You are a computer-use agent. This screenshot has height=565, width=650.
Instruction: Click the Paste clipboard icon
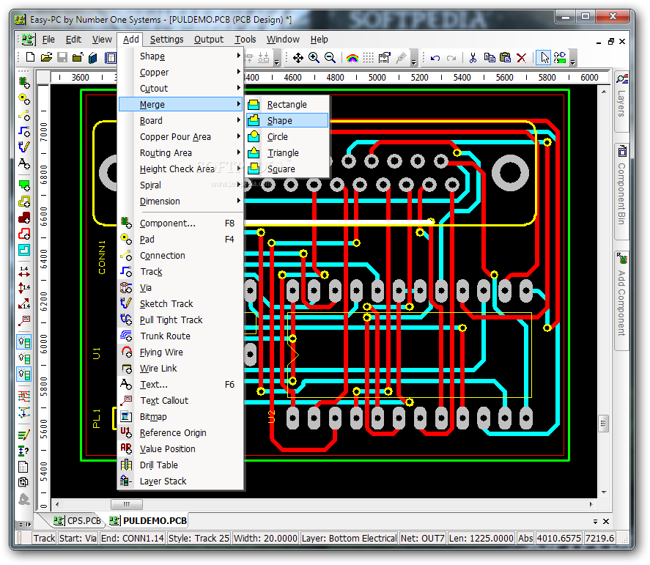tap(506, 58)
